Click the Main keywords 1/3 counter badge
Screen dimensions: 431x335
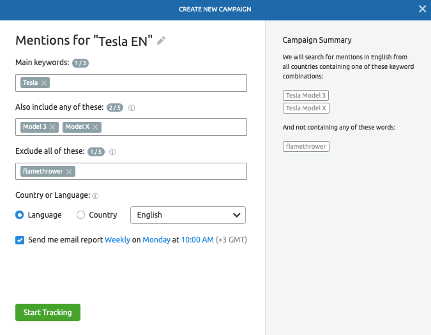point(80,63)
